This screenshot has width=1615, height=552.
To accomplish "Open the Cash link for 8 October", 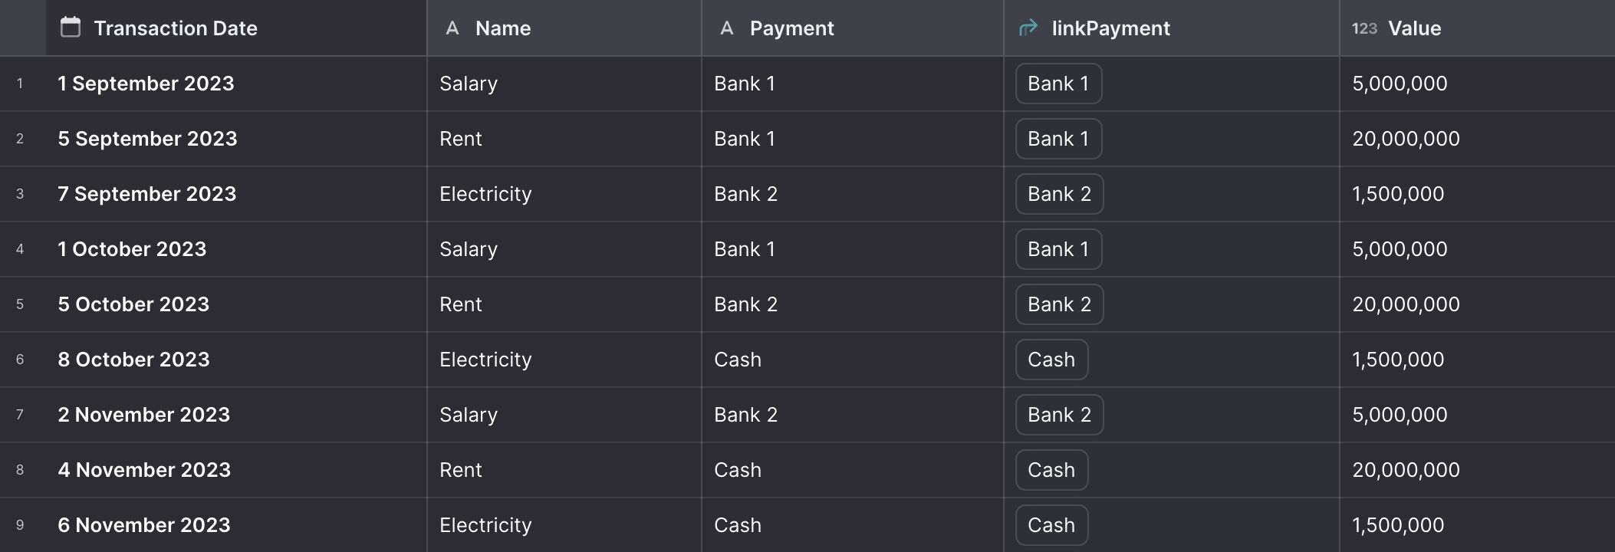I will pyautogui.click(x=1051, y=360).
